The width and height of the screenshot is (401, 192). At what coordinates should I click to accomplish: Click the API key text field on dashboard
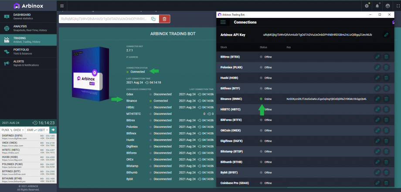104,19
